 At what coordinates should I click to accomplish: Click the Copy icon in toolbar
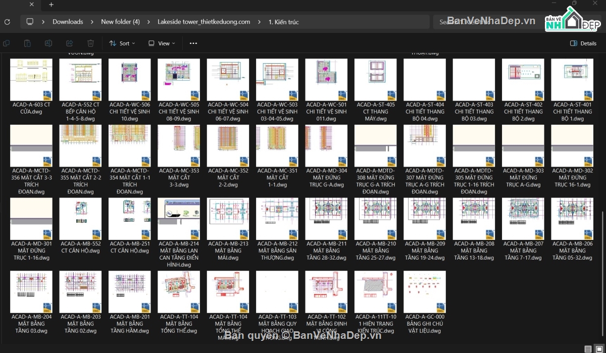(7, 43)
